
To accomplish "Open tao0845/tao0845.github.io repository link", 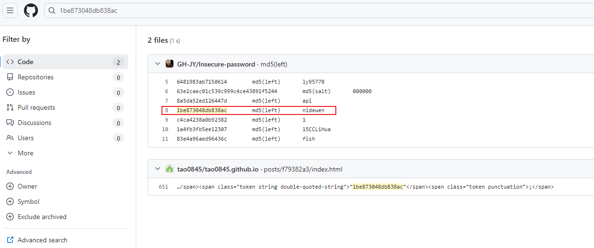I will [218, 169].
